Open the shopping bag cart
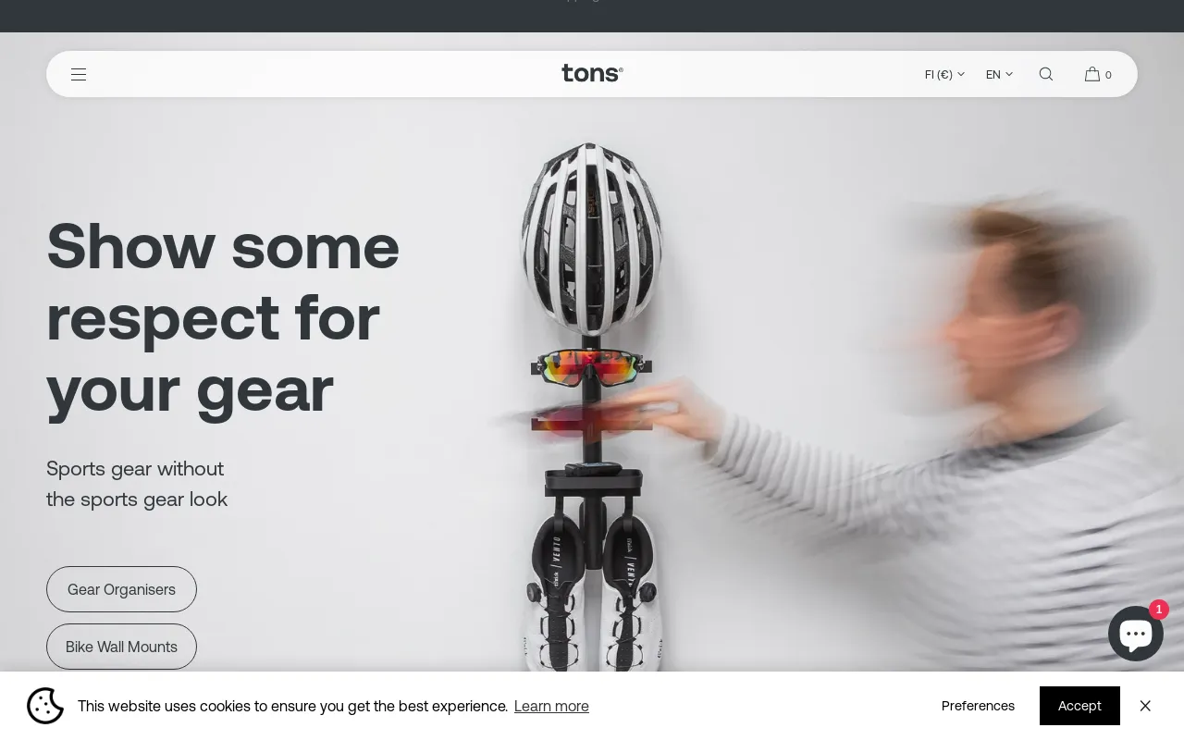This screenshot has height=740, width=1184. click(1092, 74)
